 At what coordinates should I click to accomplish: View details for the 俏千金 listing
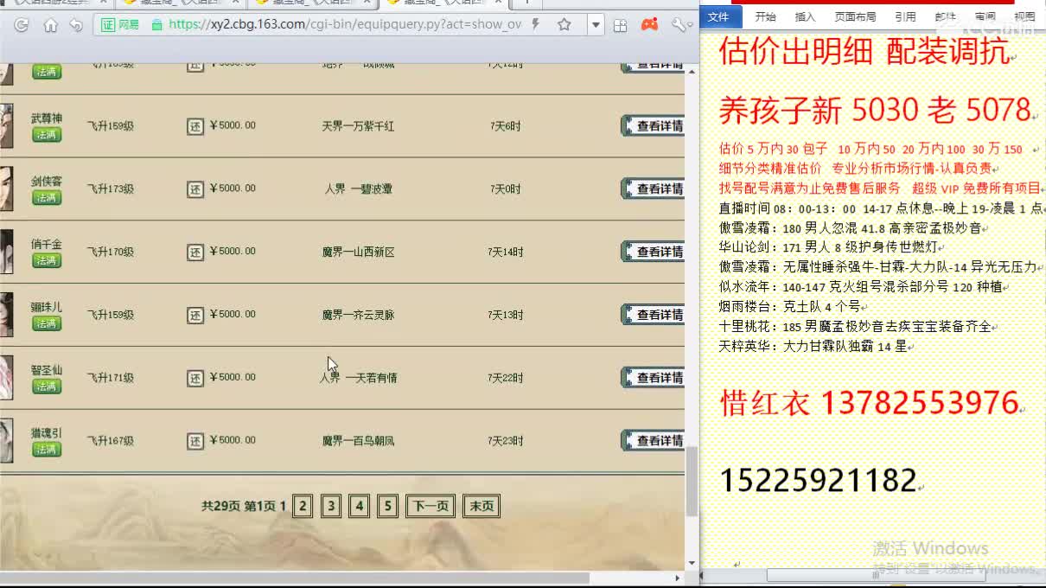pos(654,252)
